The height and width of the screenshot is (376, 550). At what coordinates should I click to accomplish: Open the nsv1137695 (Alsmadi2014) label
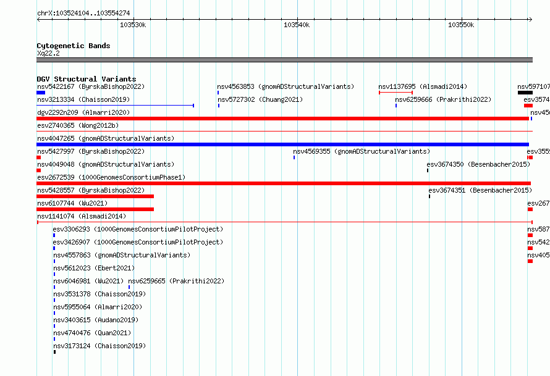click(x=423, y=86)
